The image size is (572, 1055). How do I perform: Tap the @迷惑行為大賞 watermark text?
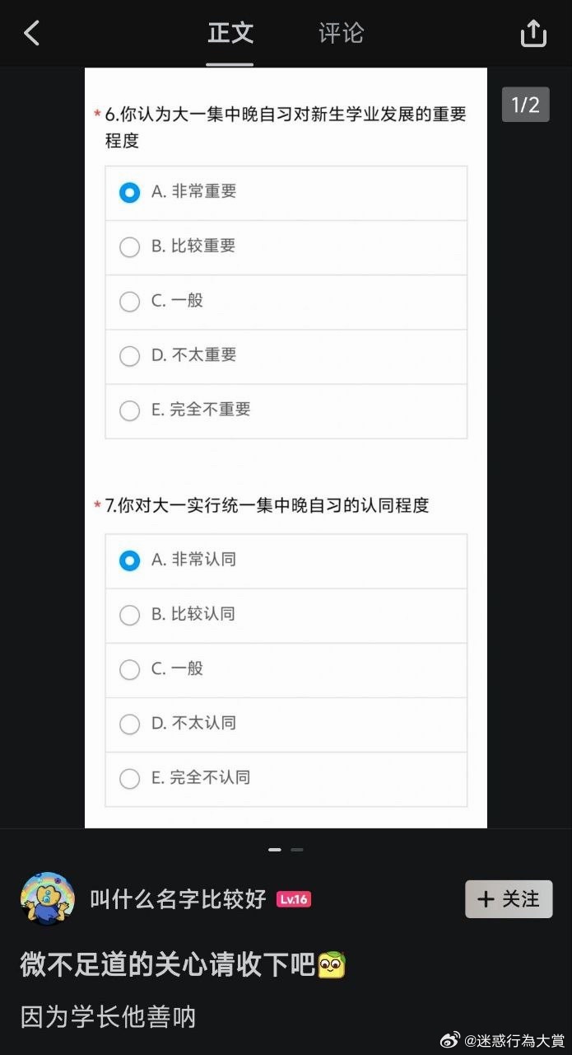tap(516, 1041)
